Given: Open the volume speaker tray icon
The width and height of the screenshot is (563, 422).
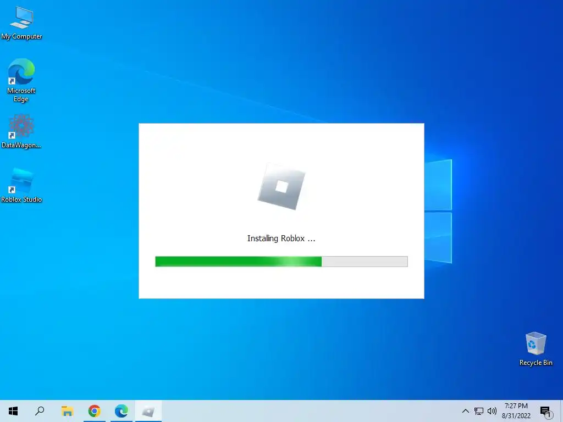Looking at the screenshot, I should coord(492,411).
